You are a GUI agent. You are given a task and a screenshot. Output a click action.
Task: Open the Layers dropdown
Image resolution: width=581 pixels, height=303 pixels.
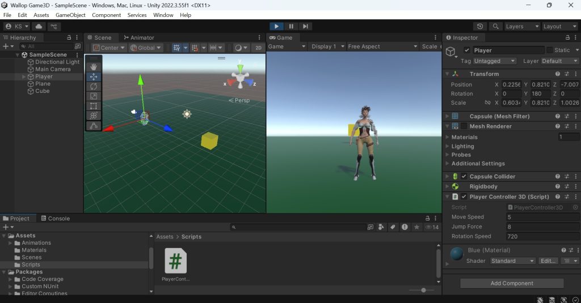522,26
